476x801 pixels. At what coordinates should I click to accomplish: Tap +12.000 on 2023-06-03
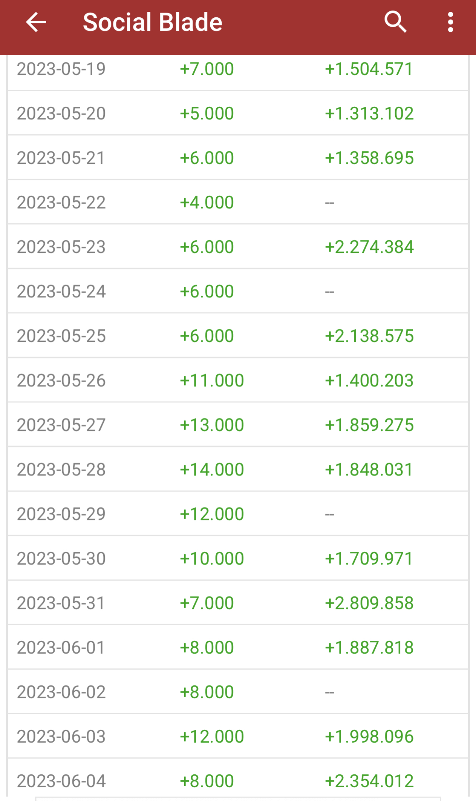tap(212, 736)
